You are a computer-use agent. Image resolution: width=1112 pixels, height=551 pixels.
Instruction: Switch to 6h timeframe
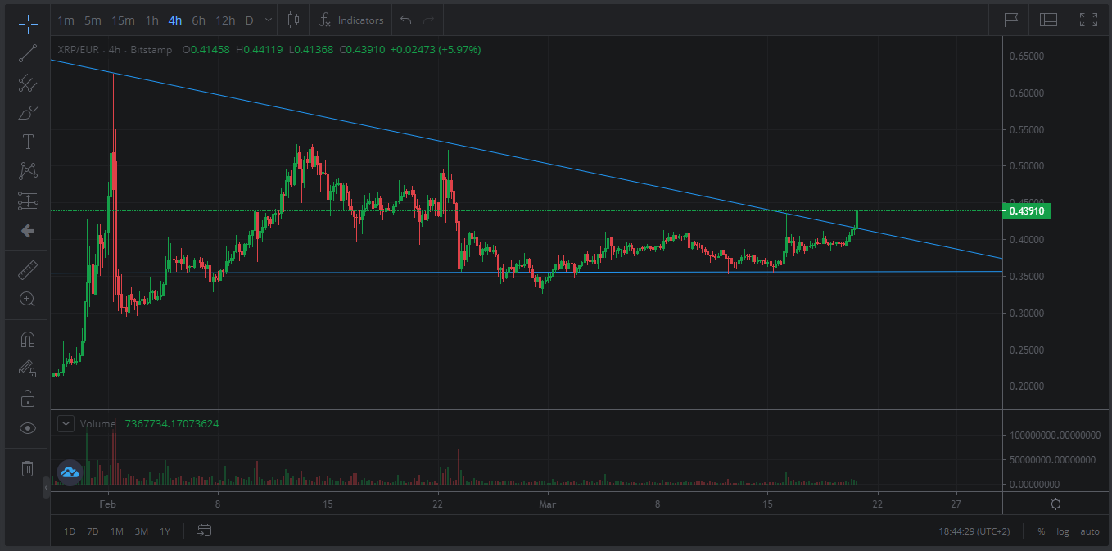point(198,20)
